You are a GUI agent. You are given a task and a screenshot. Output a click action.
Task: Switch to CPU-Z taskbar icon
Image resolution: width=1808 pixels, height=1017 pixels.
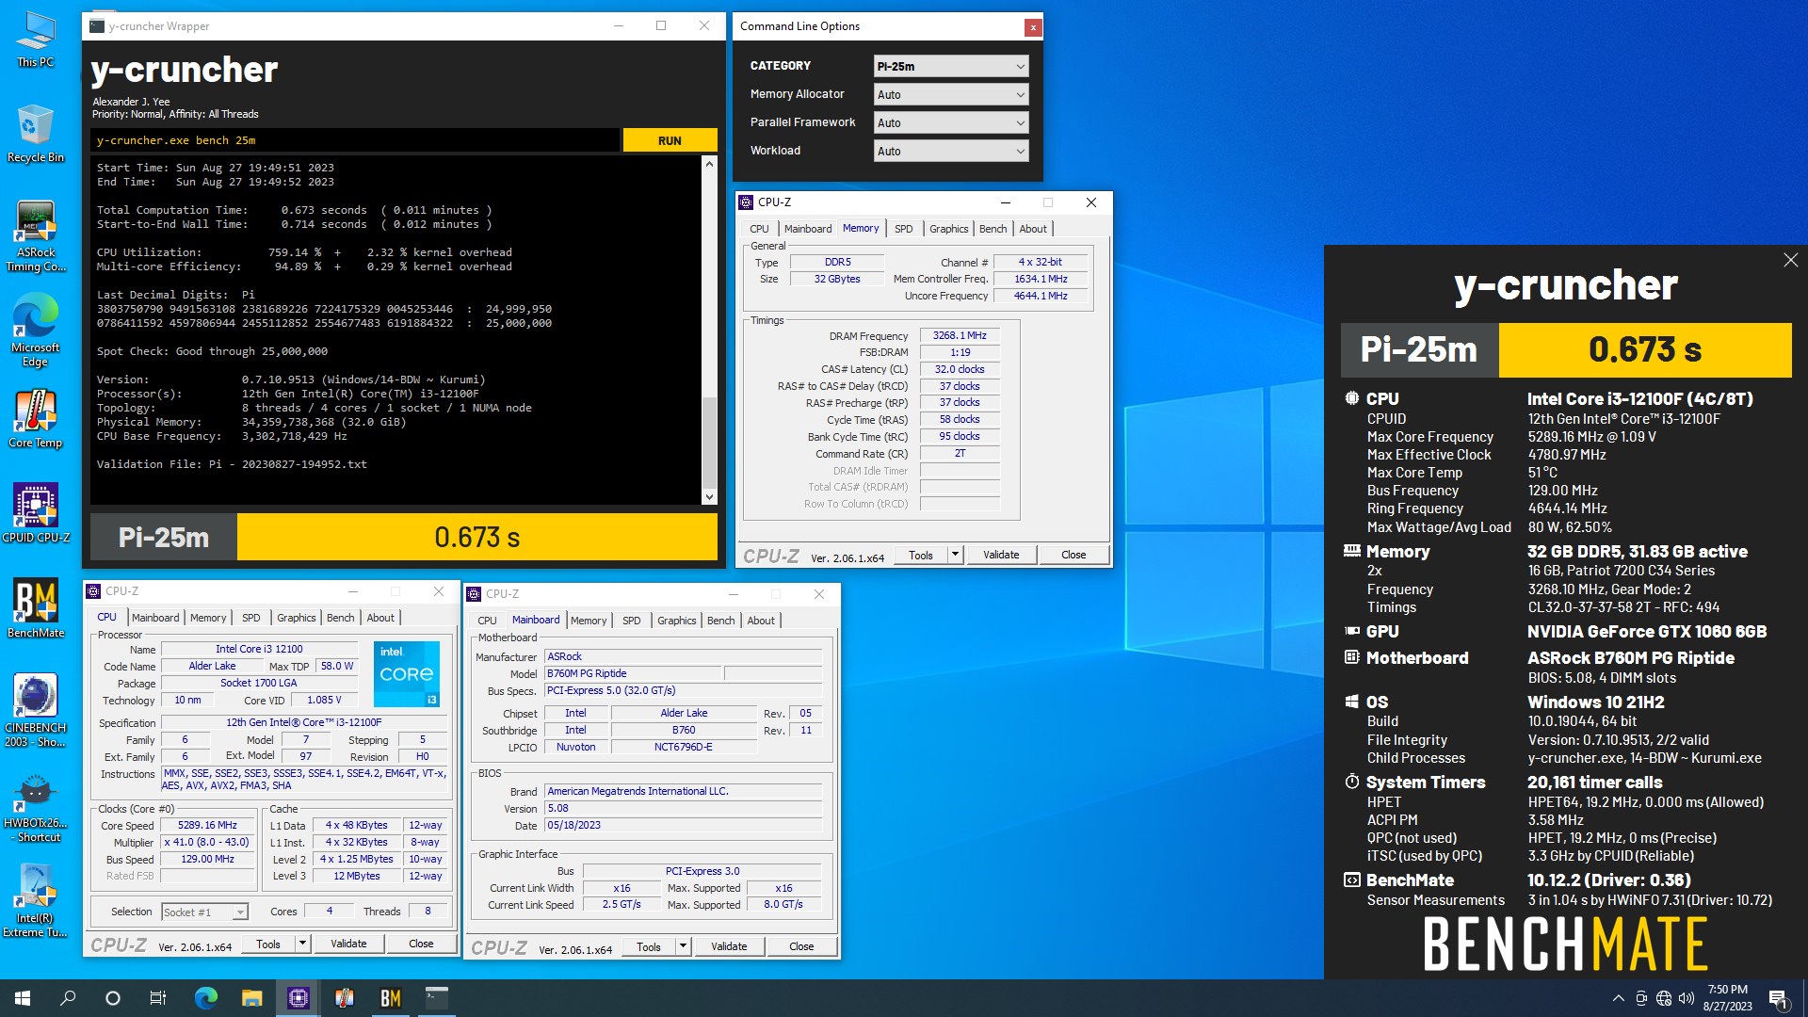[298, 998]
